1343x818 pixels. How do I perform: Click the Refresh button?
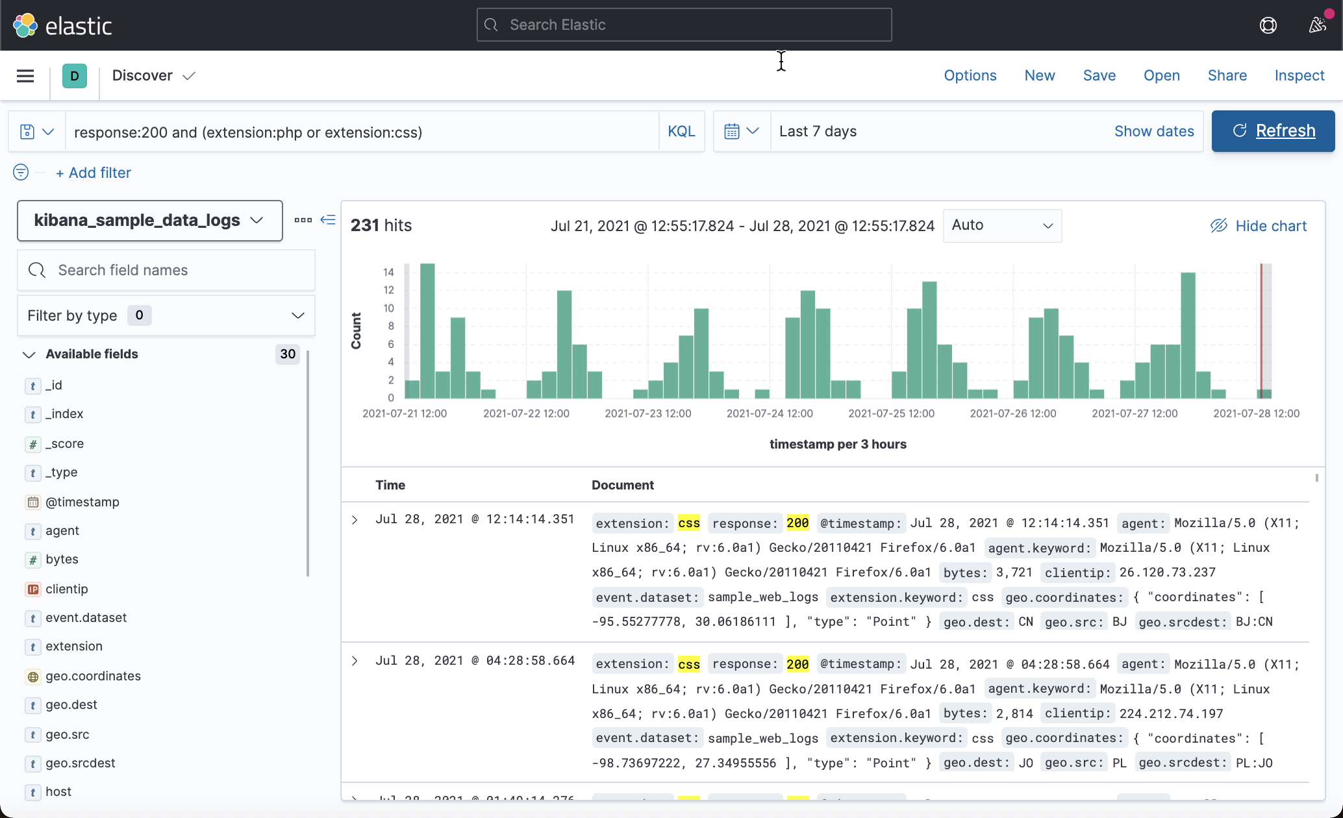coord(1272,130)
